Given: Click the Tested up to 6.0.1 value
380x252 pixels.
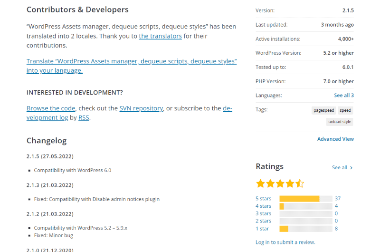Looking at the screenshot, I should [x=348, y=67].
